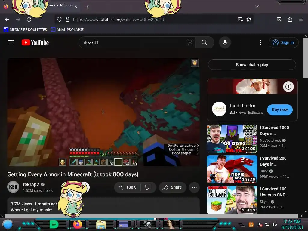308x231 pixels.
Task: Go back with the browser back arrow
Action: pyautogui.click(x=7, y=20)
